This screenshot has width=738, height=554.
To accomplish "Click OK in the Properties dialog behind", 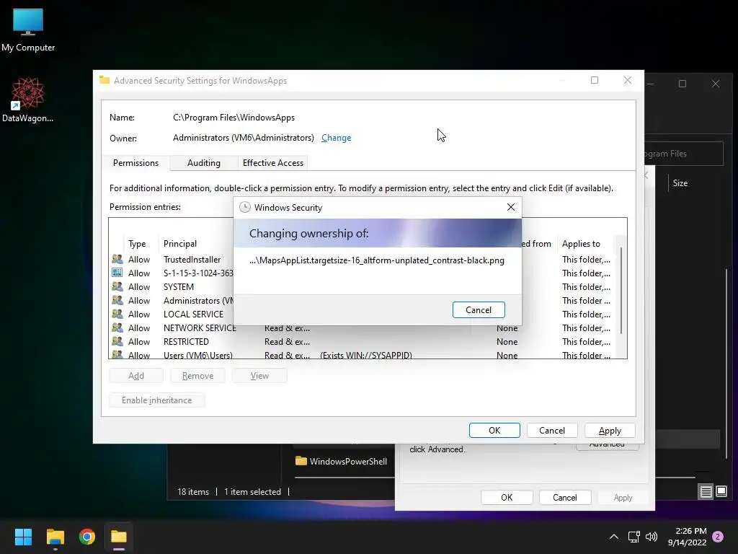I will click(507, 498).
